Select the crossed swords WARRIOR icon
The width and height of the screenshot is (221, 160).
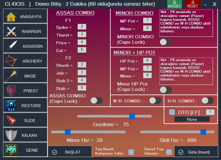pos(11,31)
